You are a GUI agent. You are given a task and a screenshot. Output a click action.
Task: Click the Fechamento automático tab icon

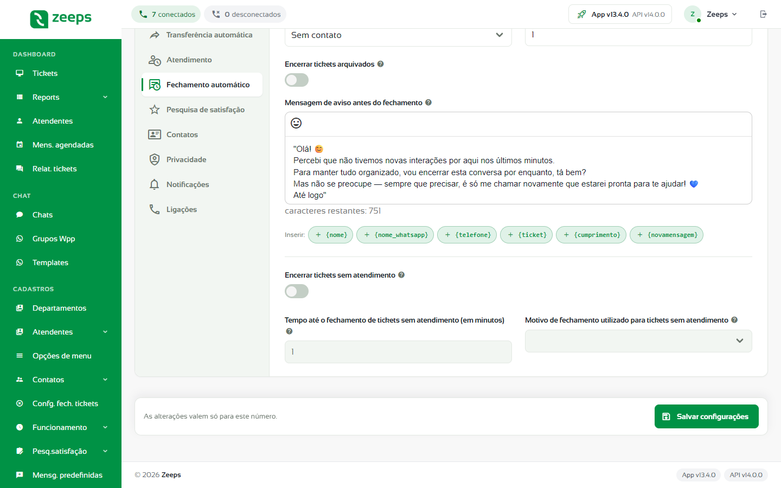[155, 85]
